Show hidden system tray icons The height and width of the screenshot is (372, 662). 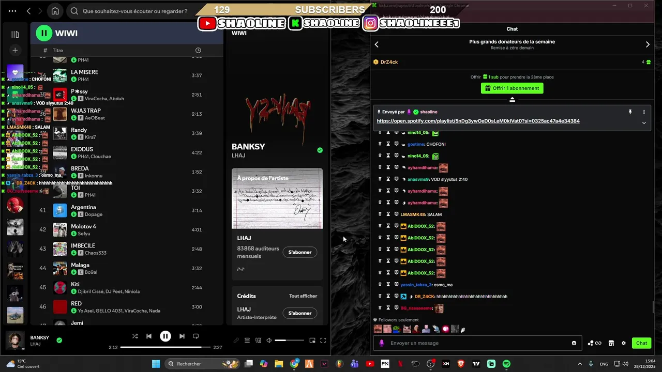click(x=579, y=364)
